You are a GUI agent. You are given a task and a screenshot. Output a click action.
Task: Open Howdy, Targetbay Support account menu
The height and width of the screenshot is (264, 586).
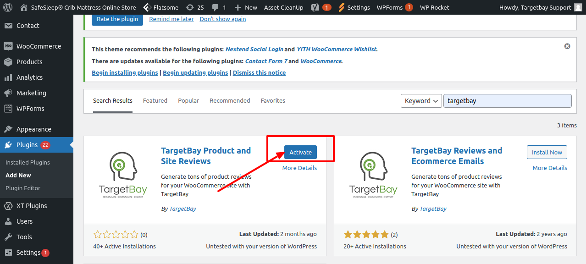(x=540, y=7)
